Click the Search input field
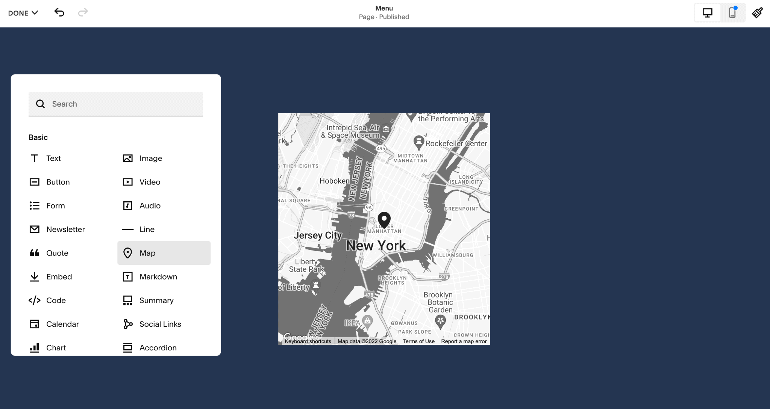This screenshot has height=409, width=770. [x=115, y=104]
